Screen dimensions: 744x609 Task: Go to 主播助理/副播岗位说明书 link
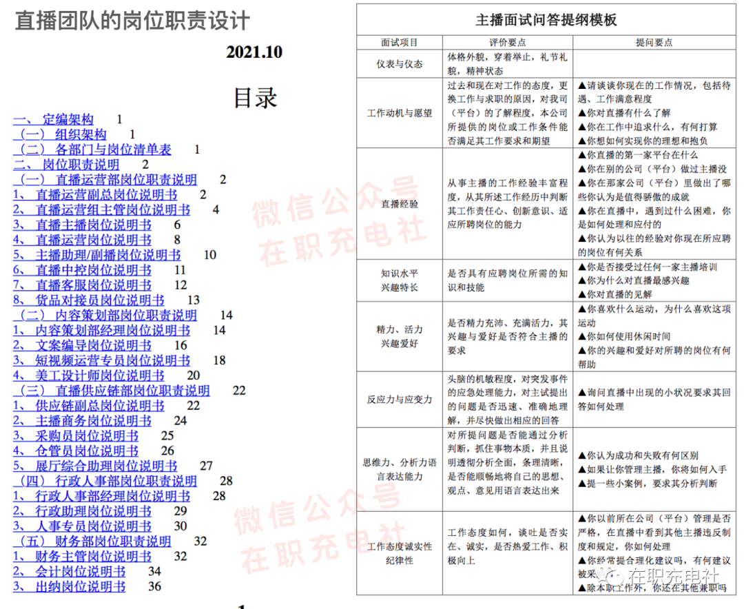[97, 255]
